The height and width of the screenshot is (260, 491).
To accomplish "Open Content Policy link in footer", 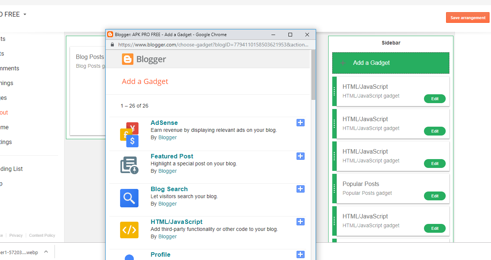I will click(42, 235).
